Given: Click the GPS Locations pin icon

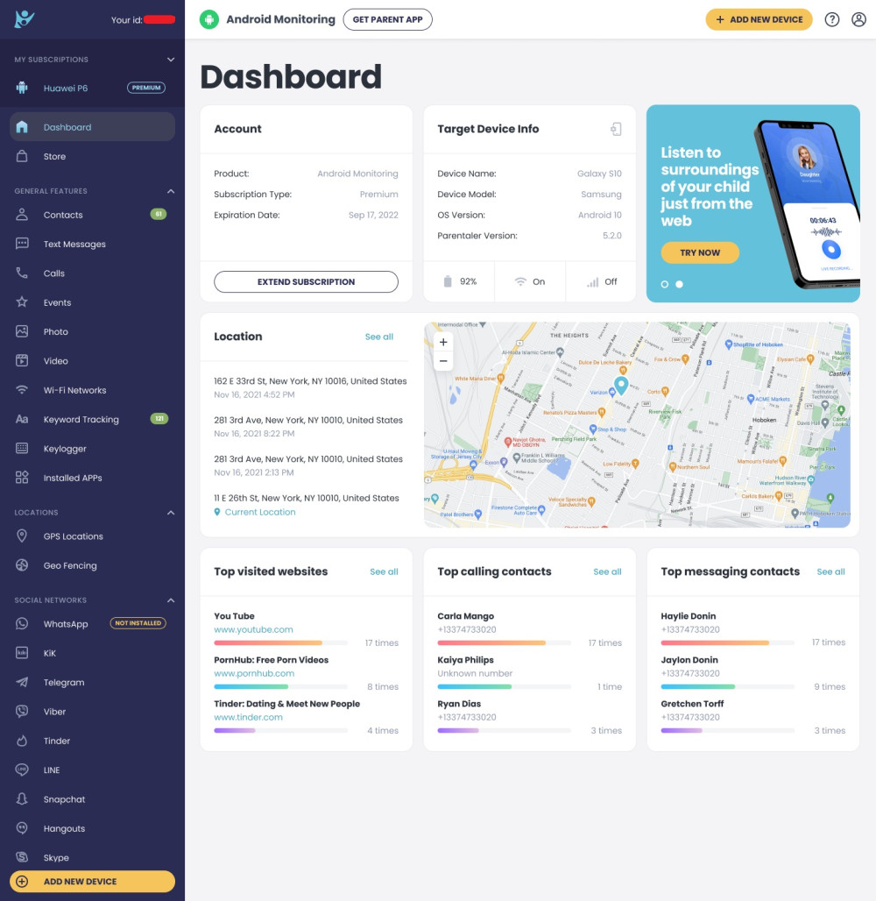Looking at the screenshot, I should 20,536.
